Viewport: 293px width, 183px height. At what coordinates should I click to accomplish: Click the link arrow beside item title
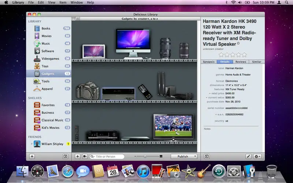click(x=238, y=44)
